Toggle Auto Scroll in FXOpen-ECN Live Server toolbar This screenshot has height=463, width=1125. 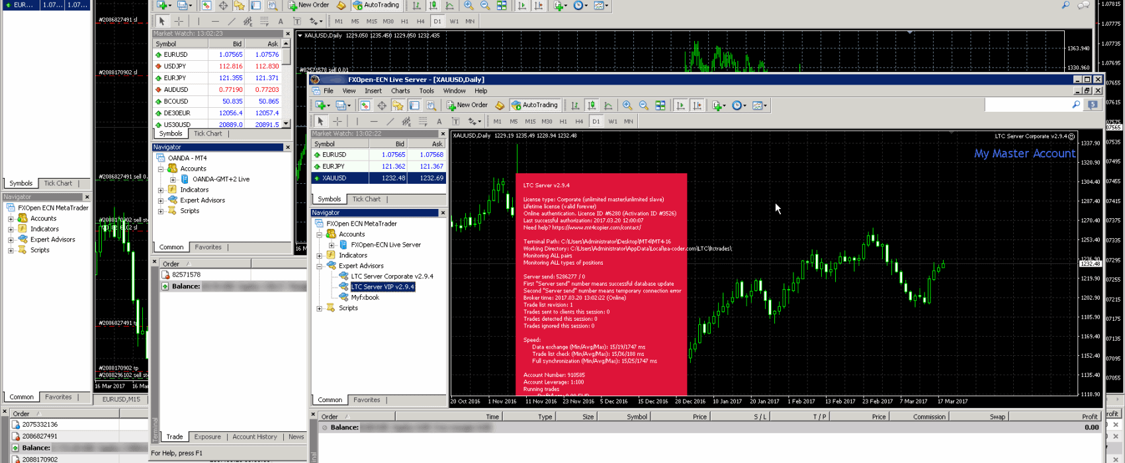680,105
